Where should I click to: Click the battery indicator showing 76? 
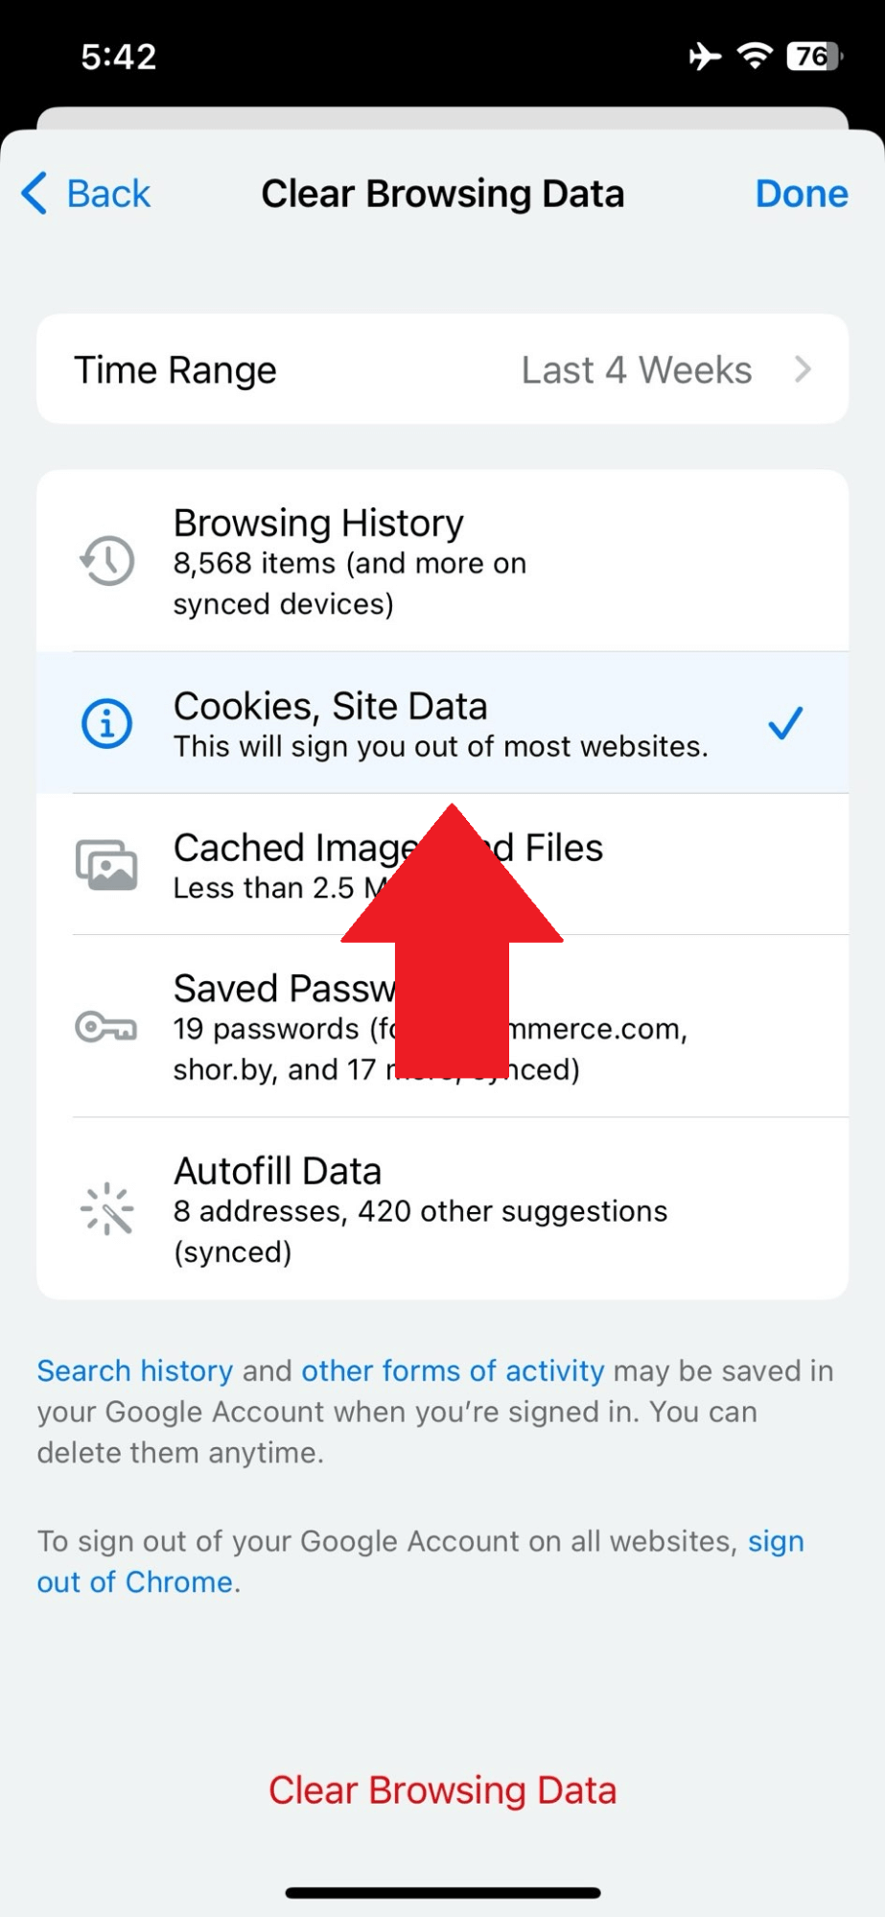point(814,57)
